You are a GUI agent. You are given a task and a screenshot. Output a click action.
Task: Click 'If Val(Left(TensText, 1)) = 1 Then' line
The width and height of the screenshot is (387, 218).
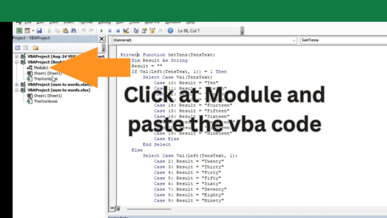[179, 72]
